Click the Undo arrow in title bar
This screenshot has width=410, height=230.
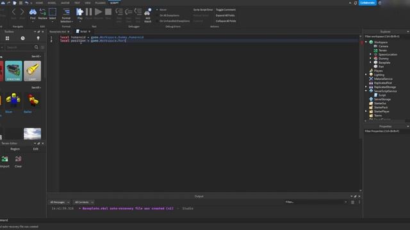27,3
